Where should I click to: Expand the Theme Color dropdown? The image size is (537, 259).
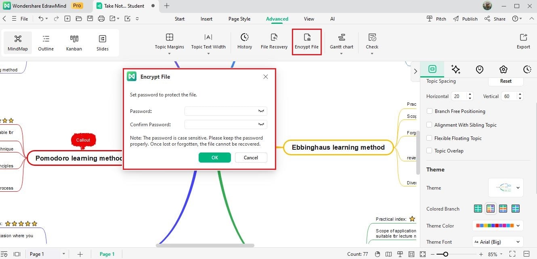[x=498, y=226]
